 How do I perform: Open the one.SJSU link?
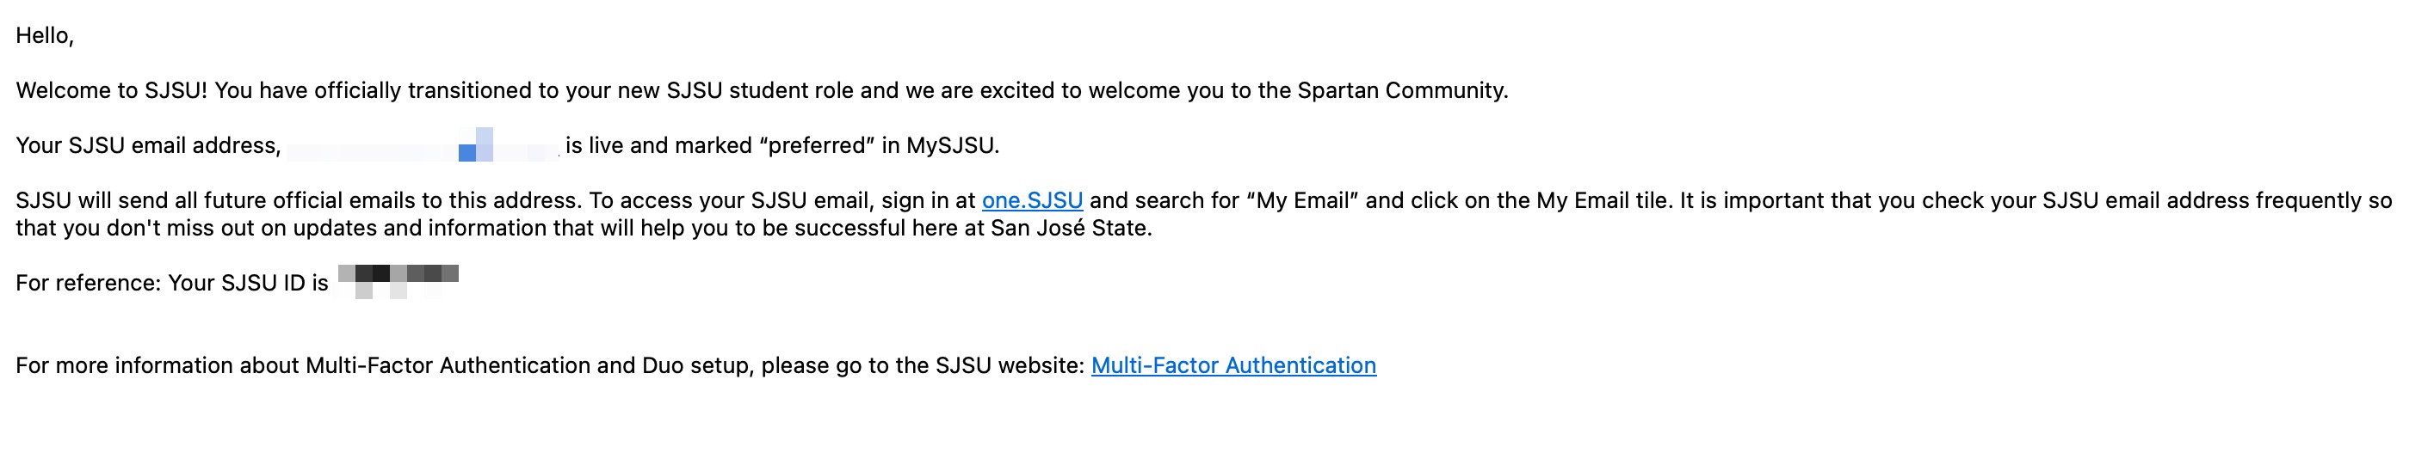1032,200
